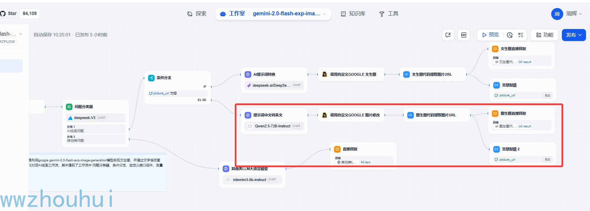Click the 变量赋值 node icon
This screenshot has width=590, height=211.
tap(496, 85)
